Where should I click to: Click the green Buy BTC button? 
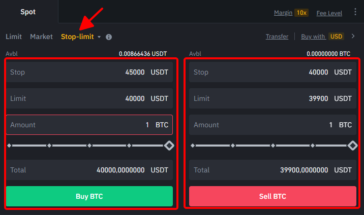89,196
